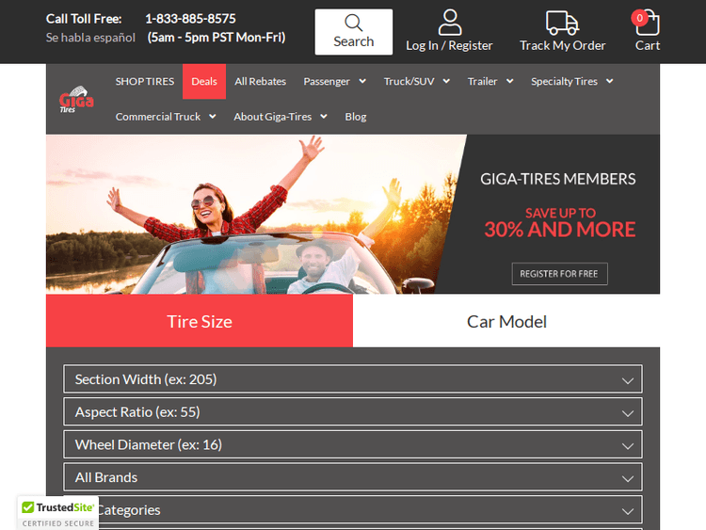Image resolution: width=706 pixels, height=530 pixels.
Task: Open the Aspect Ratio dropdown
Action: tap(353, 412)
